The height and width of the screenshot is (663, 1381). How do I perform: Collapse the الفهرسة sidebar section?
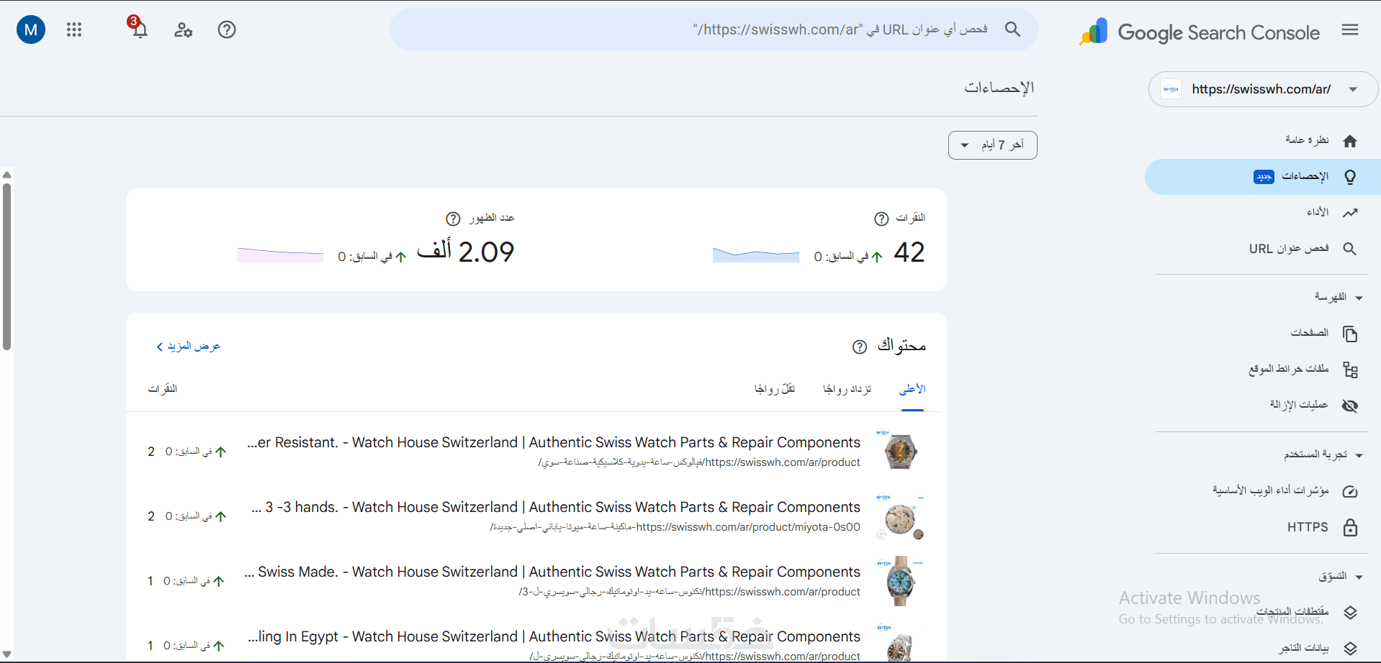point(1359,298)
